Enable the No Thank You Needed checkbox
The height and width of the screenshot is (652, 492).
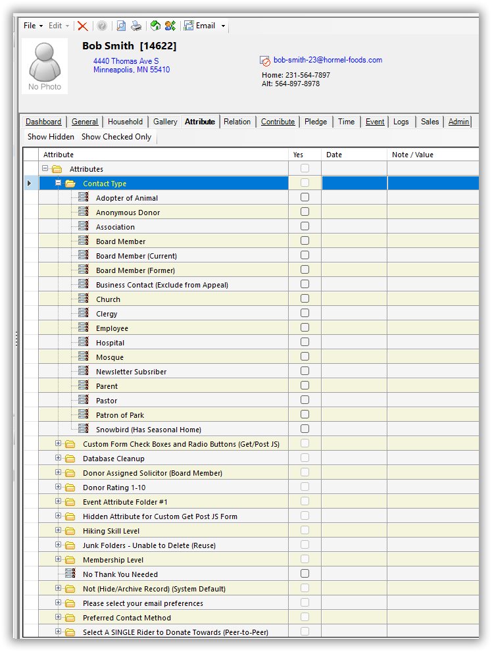[305, 574]
